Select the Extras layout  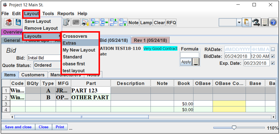click(x=80, y=43)
